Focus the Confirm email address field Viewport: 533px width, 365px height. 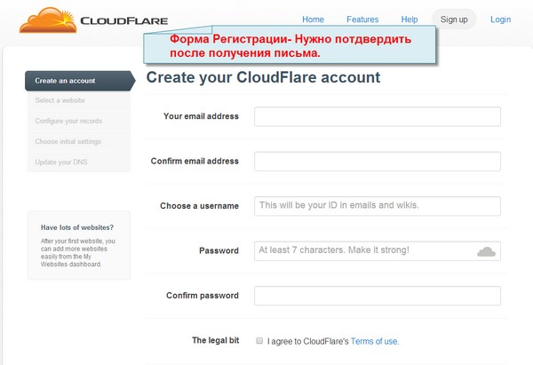(x=378, y=162)
